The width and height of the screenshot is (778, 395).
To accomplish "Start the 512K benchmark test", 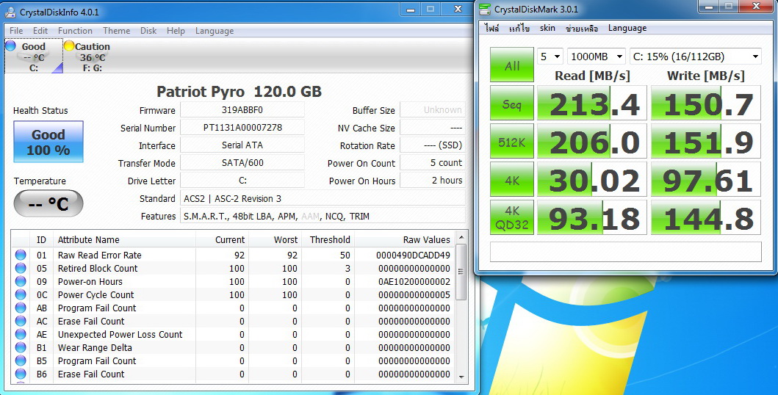I will [512, 141].
